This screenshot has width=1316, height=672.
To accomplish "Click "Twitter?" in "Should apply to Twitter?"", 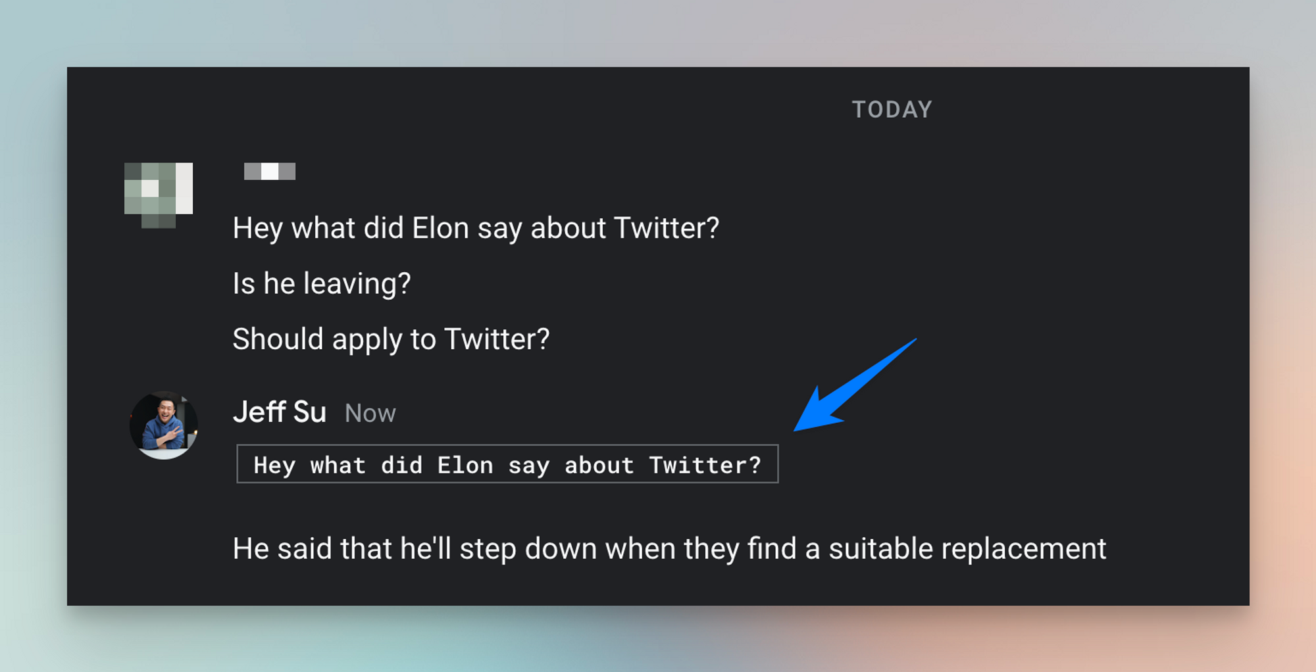I will tap(497, 339).
